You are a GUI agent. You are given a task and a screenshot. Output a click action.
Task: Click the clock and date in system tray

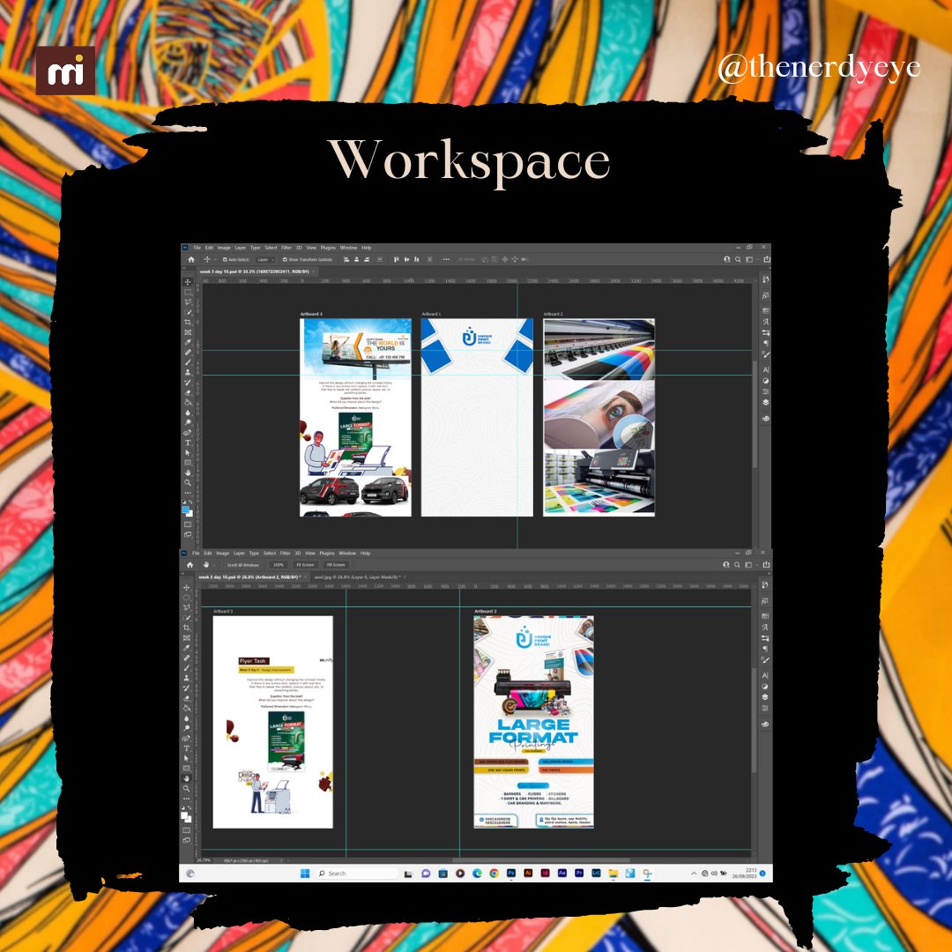click(x=744, y=873)
